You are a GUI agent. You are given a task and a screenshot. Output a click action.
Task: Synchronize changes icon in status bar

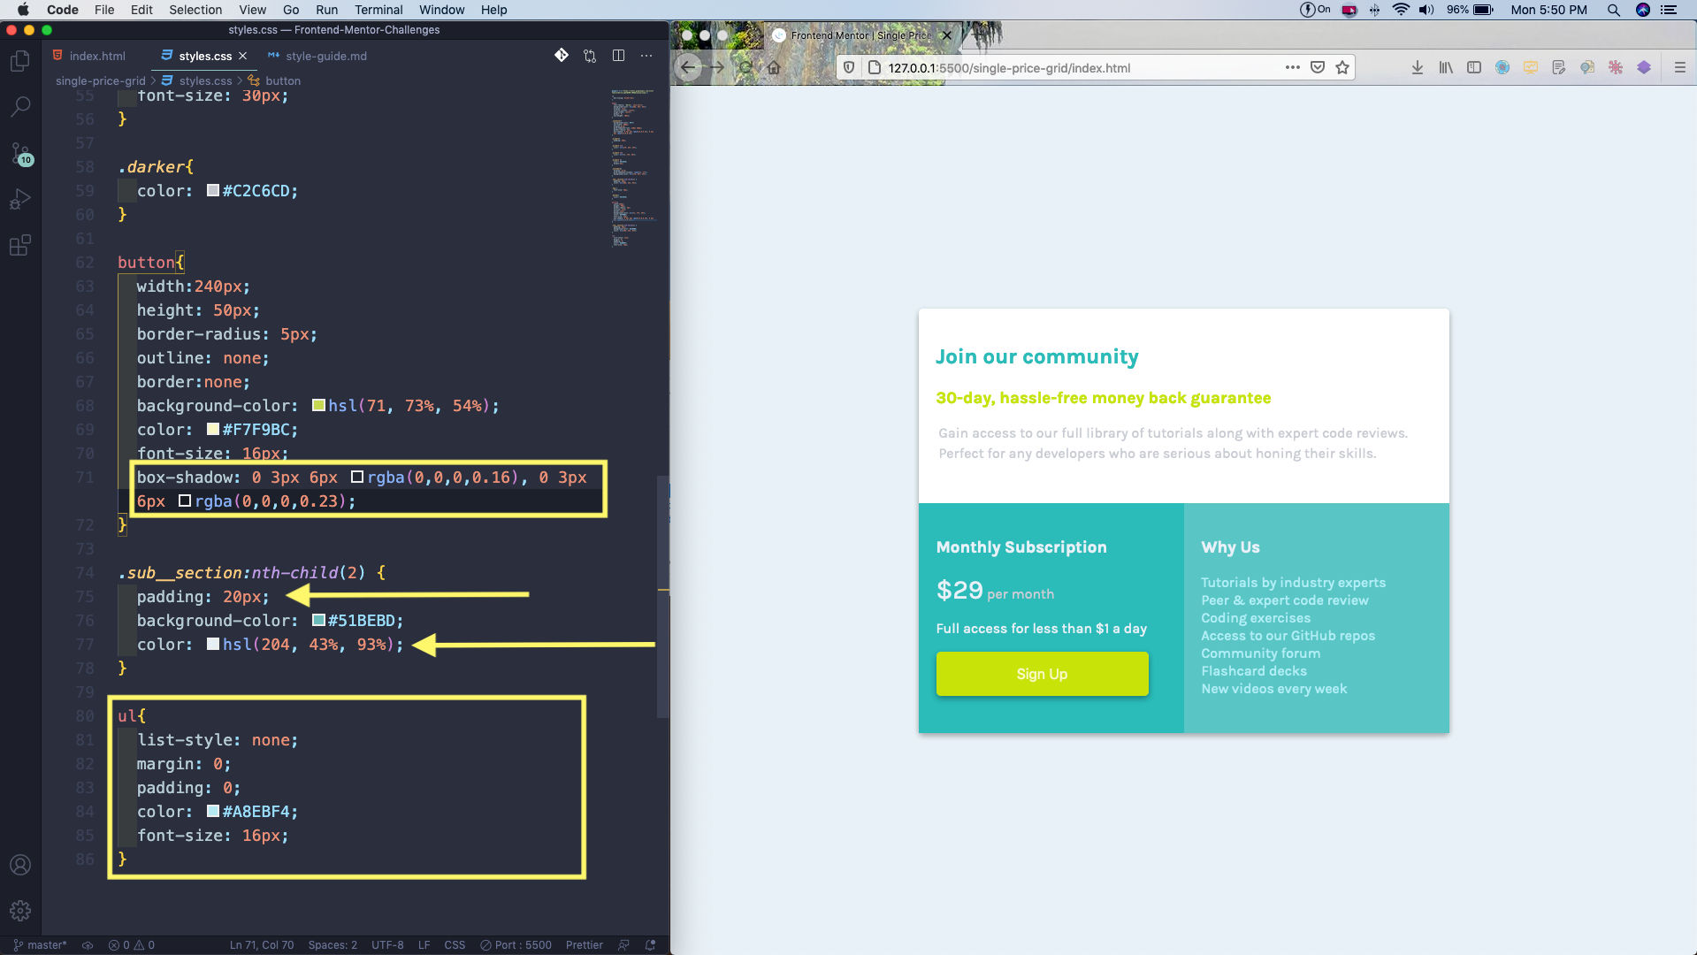click(x=88, y=945)
